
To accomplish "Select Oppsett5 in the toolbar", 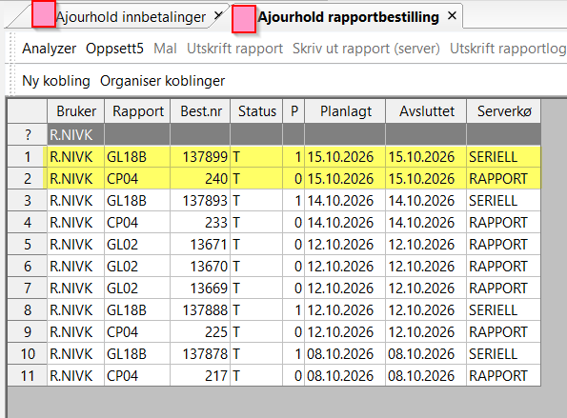I will 114,49.
